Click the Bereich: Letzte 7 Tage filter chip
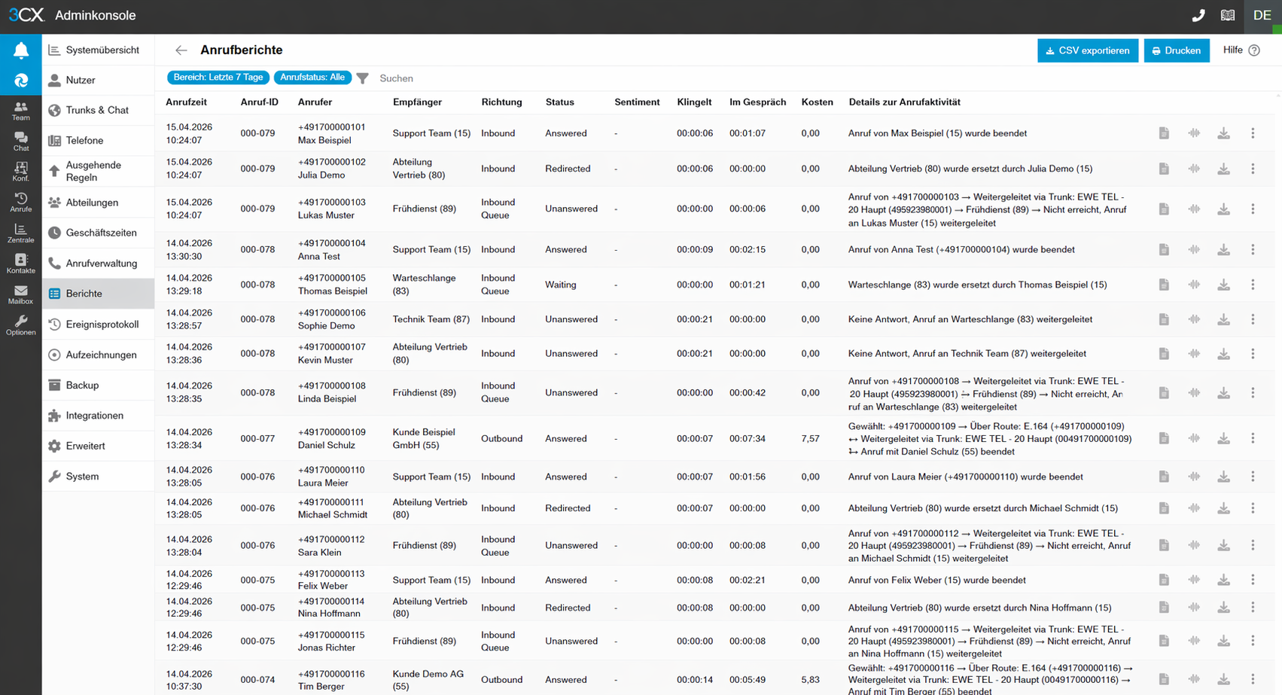Image resolution: width=1282 pixels, height=695 pixels. [x=218, y=78]
